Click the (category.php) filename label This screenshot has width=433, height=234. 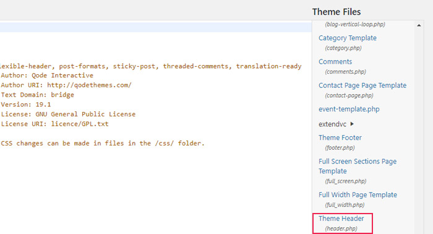pos(343,48)
